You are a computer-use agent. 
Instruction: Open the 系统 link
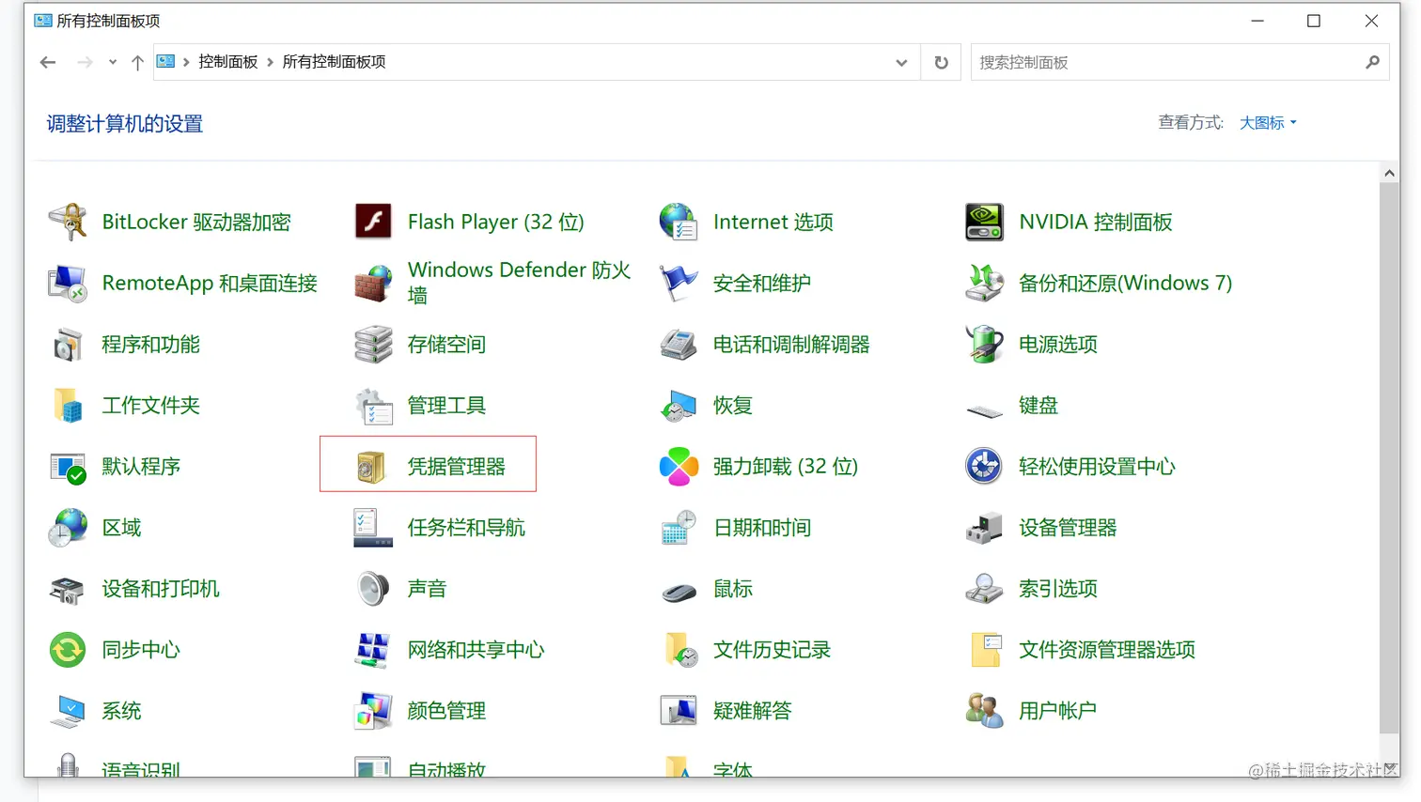(x=121, y=711)
